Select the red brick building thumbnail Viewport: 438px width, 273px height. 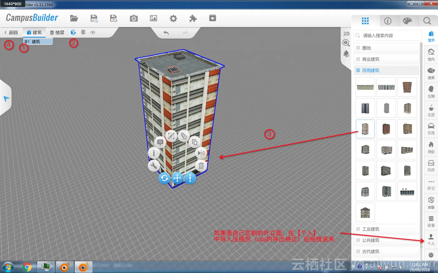(x=386, y=129)
